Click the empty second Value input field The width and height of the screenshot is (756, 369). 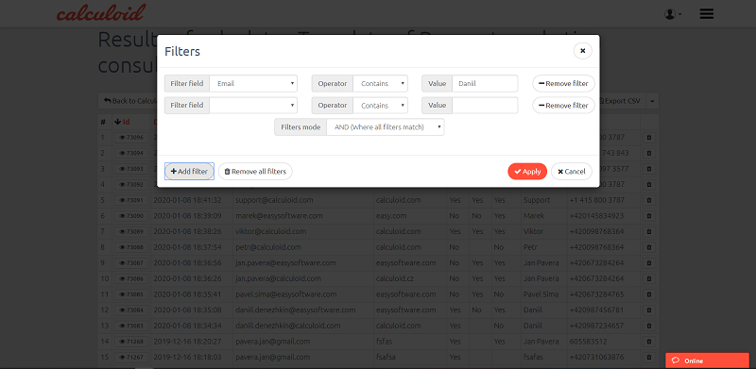pyautogui.click(x=485, y=106)
